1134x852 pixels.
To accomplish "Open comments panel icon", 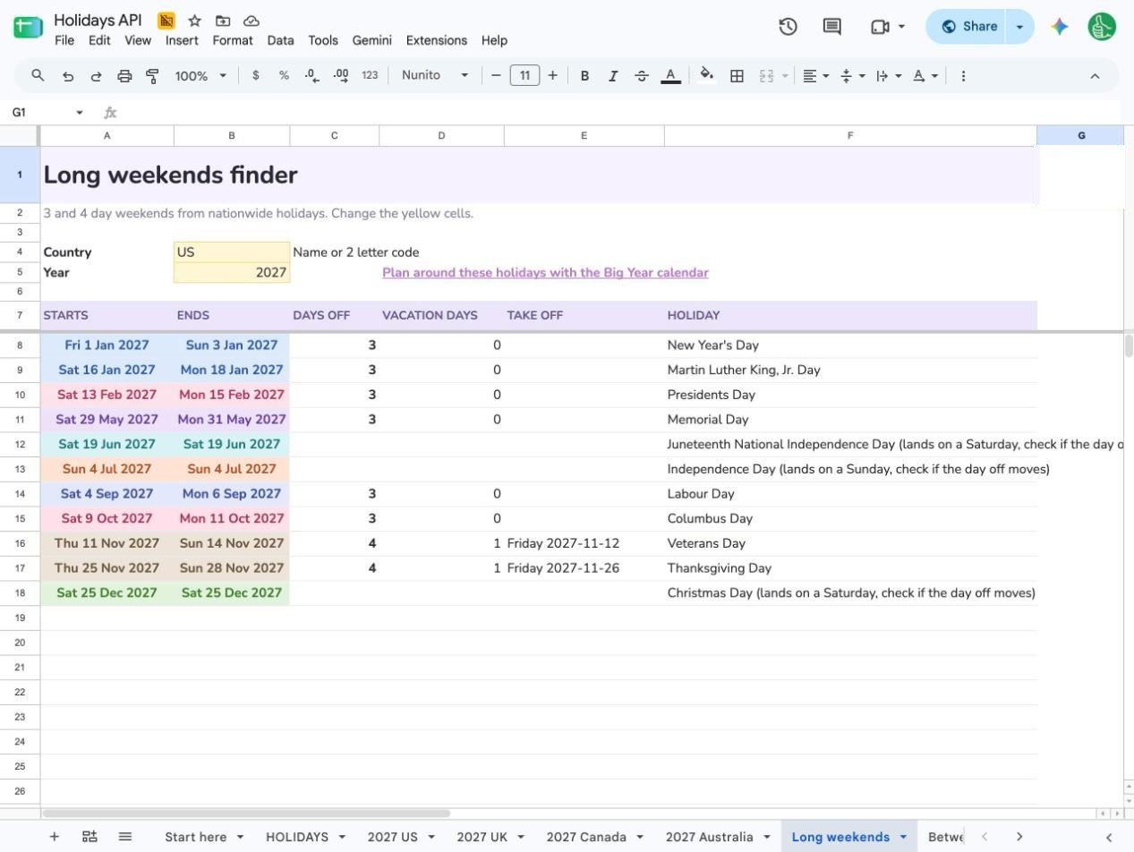I will (x=831, y=27).
